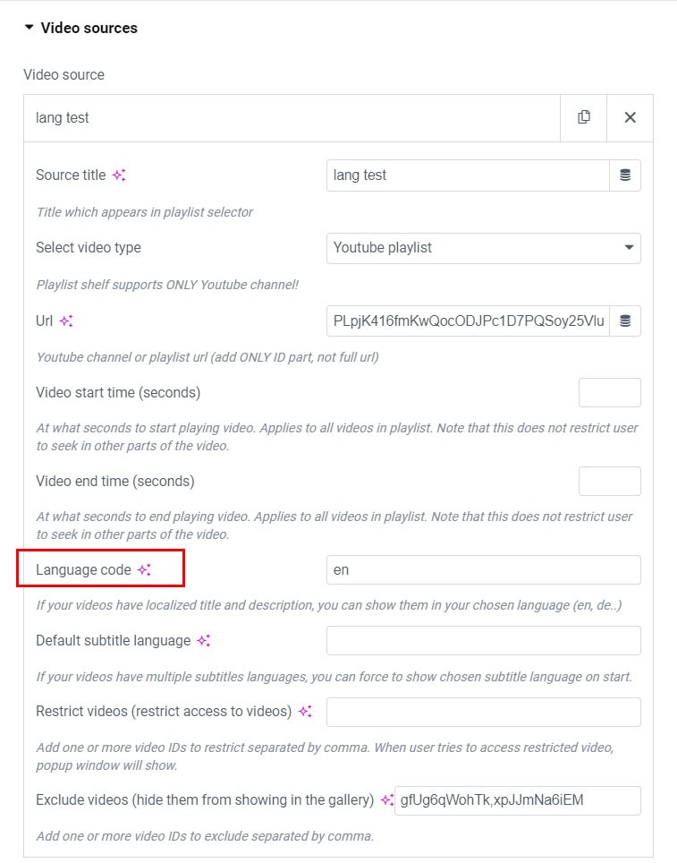677x863 pixels.
Task: Click the Language code input field
Action: [483, 570]
